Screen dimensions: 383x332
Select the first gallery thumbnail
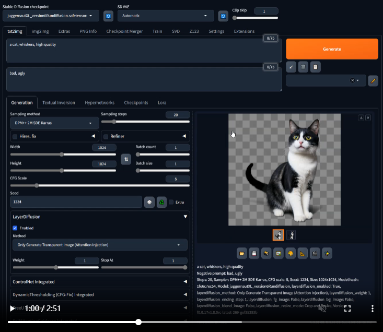[x=278, y=235]
